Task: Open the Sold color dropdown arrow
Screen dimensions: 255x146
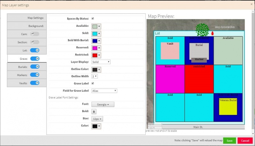Action: (x=99, y=34)
